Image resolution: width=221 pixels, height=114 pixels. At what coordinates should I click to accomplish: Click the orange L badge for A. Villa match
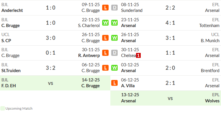point(114,83)
